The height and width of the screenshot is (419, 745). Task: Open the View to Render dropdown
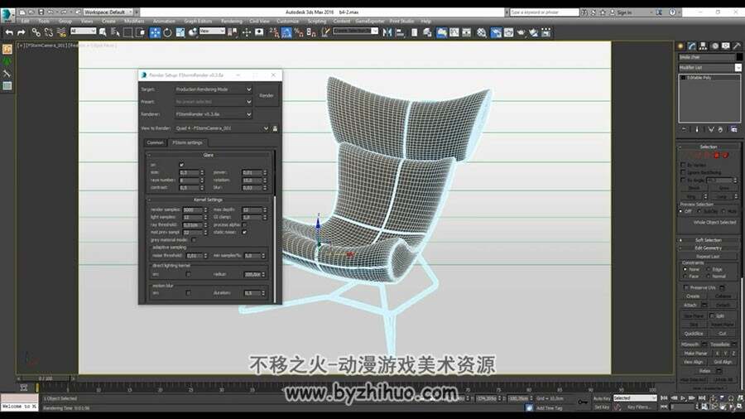point(222,128)
